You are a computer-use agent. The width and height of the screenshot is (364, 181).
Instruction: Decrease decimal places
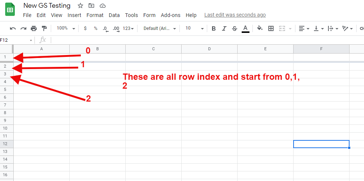pos(106,29)
